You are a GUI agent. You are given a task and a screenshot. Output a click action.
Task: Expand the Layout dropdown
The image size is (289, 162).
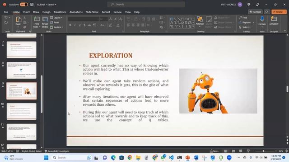[56, 18]
